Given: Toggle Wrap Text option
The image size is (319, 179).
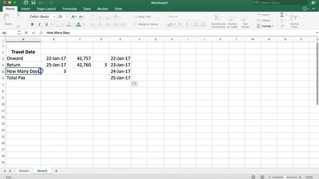Looking at the screenshot, I should [142, 16].
